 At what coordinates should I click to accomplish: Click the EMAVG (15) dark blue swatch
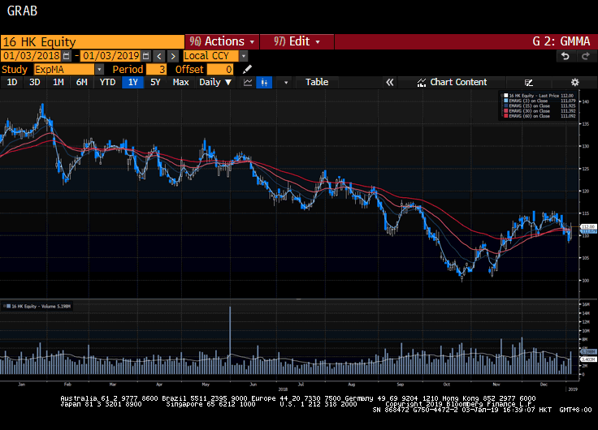tap(505, 106)
